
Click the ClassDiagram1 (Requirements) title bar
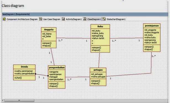pyautogui.click(x=85, y=14)
